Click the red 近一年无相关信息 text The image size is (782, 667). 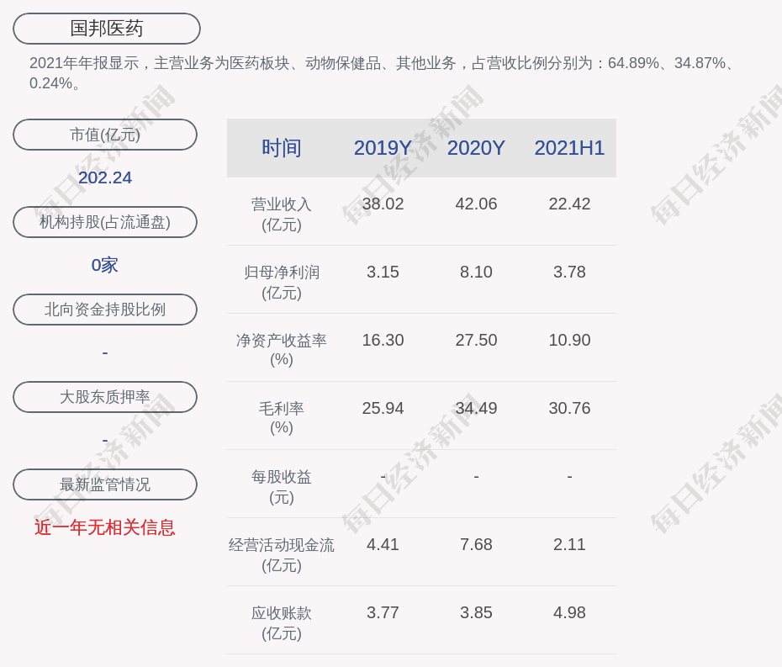[105, 527]
